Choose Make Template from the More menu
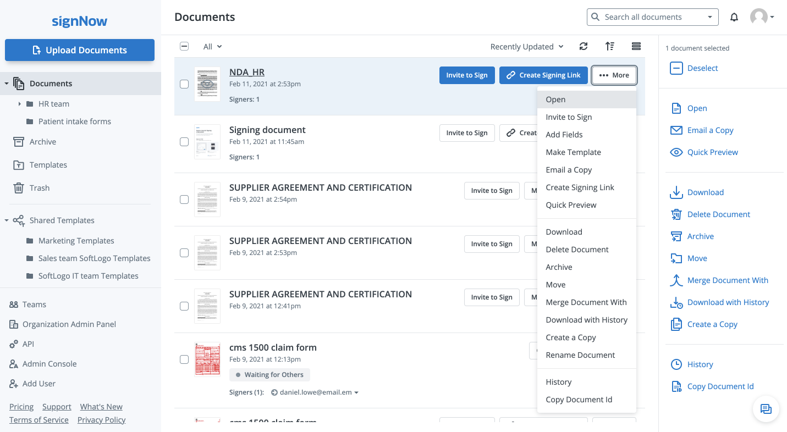The width and height of the screenshot is (787, 432). pyautogui.click(x=573, y=152)
